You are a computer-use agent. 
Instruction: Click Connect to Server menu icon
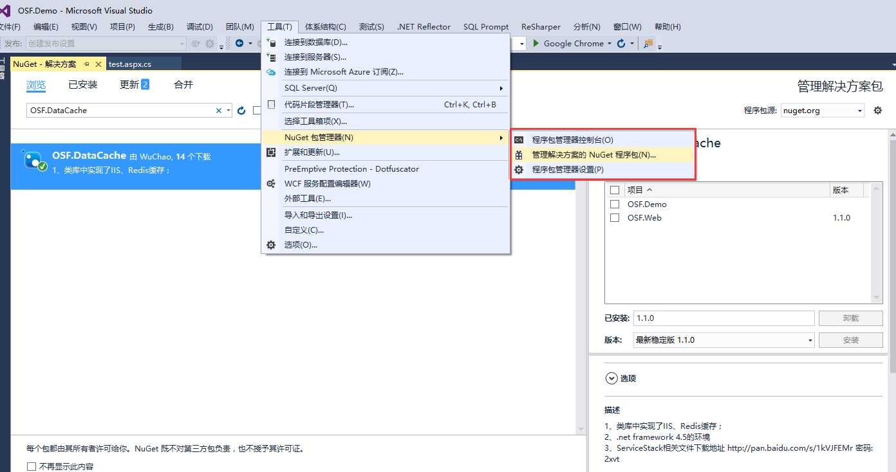(271, 57)
